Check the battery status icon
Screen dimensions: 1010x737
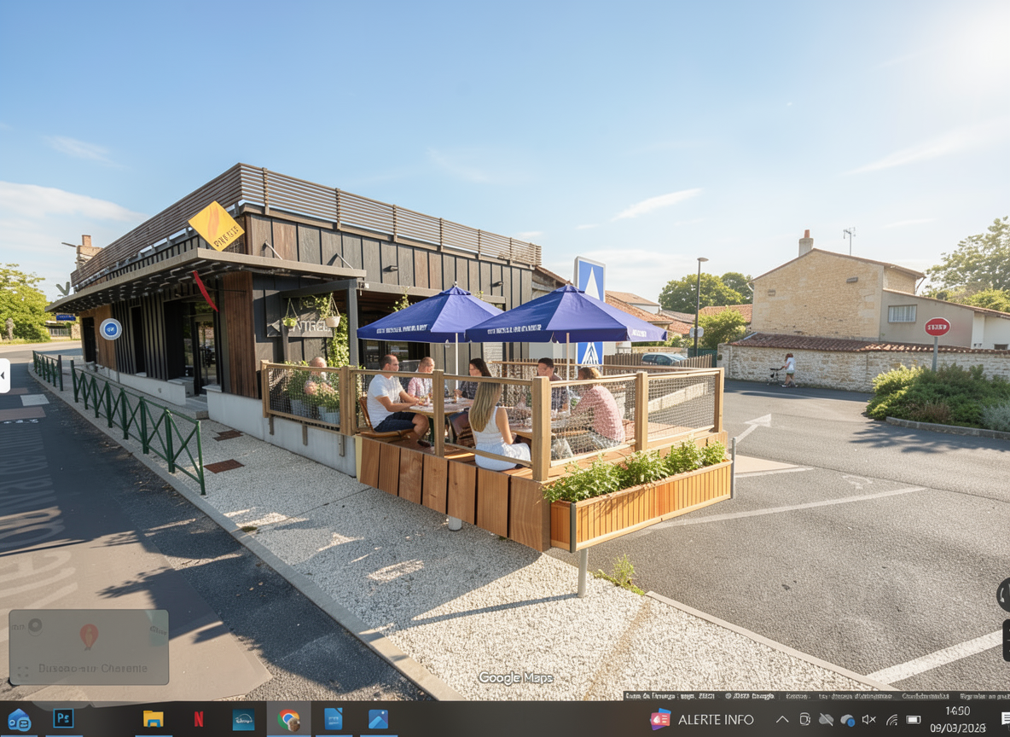[914, 719]
